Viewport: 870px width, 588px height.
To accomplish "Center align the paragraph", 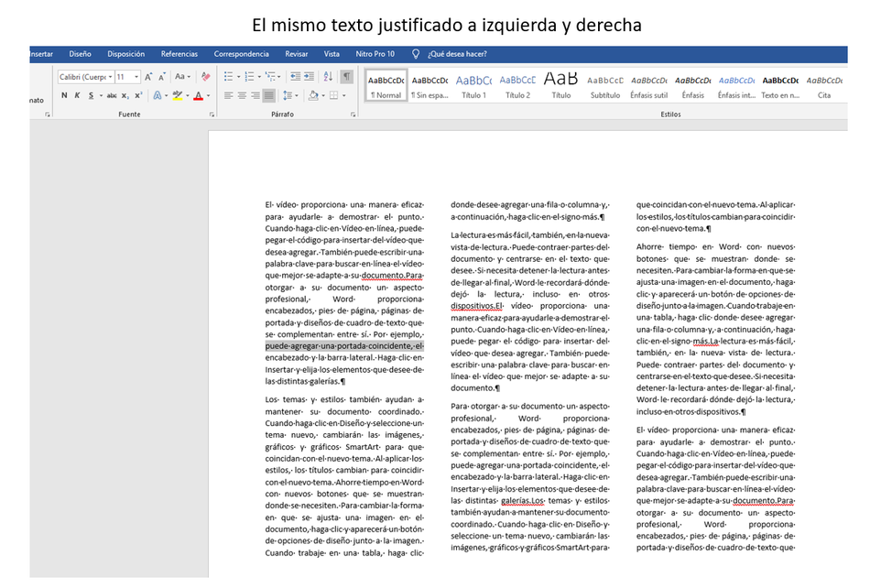I will (x=242, y=95).
